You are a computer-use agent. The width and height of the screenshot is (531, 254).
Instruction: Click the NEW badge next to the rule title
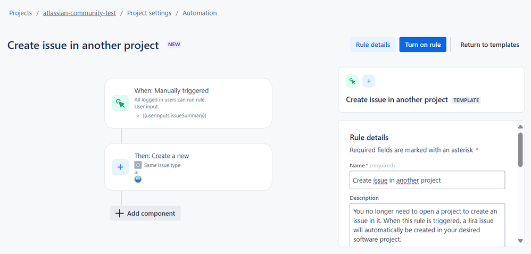click(174, 45)
